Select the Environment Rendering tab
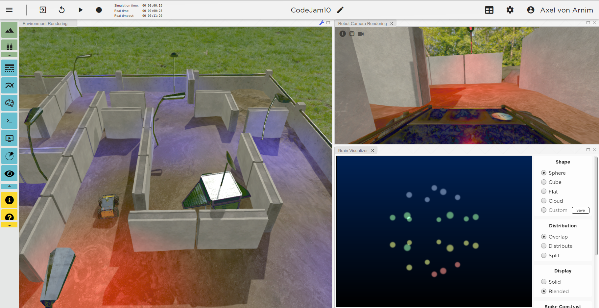This screenshot has height=308, width=599. click(x=45, y=24)
